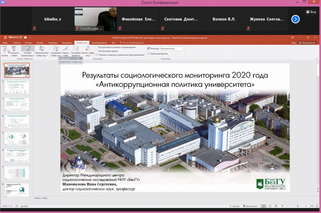Click the Rehearse Timings icon
The image size is (321, 213).
click(75, 51)
